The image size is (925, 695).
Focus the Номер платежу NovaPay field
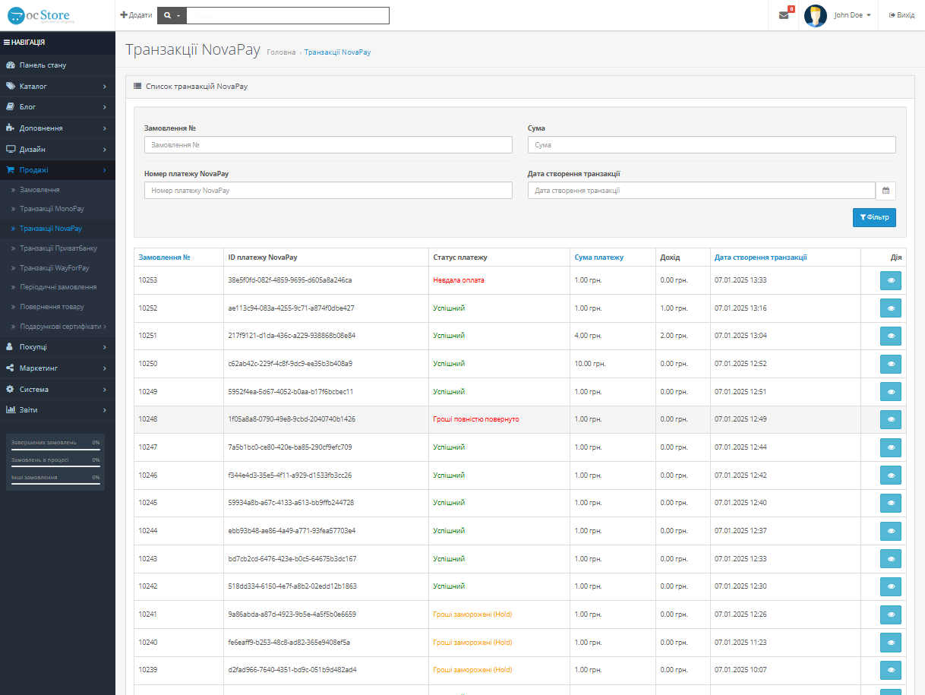click(x=328, y=191)
